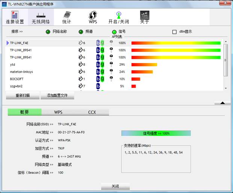Viewport: 233px width, 193px height.
Task: Click the 开启/关闭 radio toggle icon
Action: tap(119, 17)
